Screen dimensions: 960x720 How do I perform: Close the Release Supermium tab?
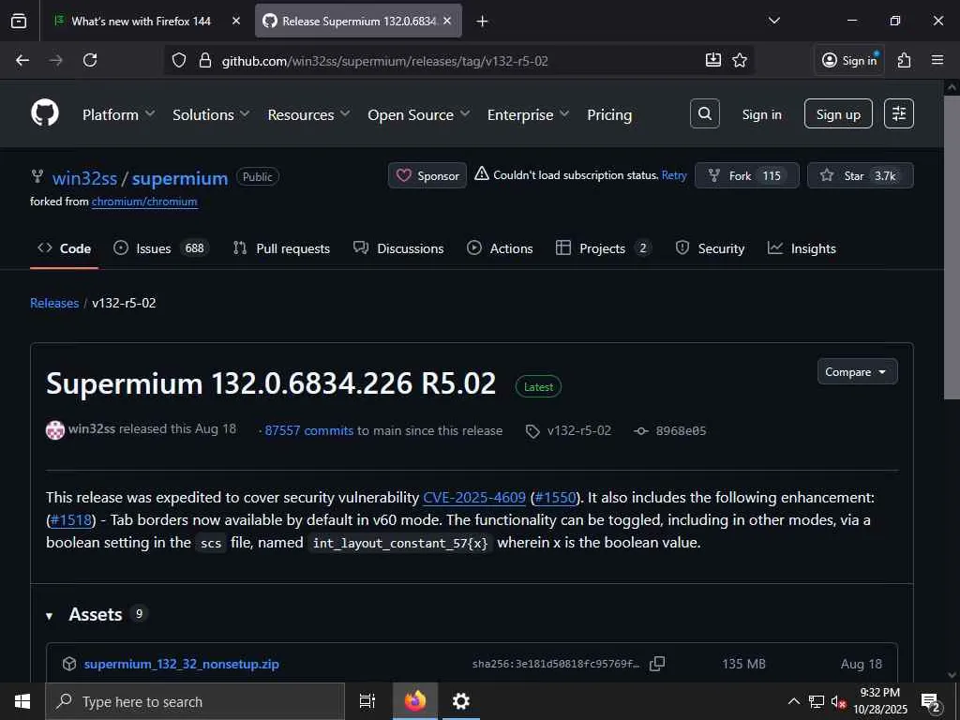coord(447,21)
